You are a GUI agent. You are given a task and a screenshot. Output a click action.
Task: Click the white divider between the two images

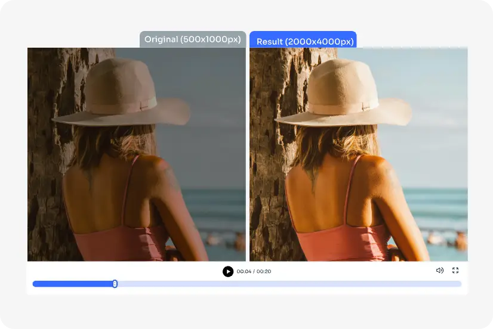[x=248, y=155]
